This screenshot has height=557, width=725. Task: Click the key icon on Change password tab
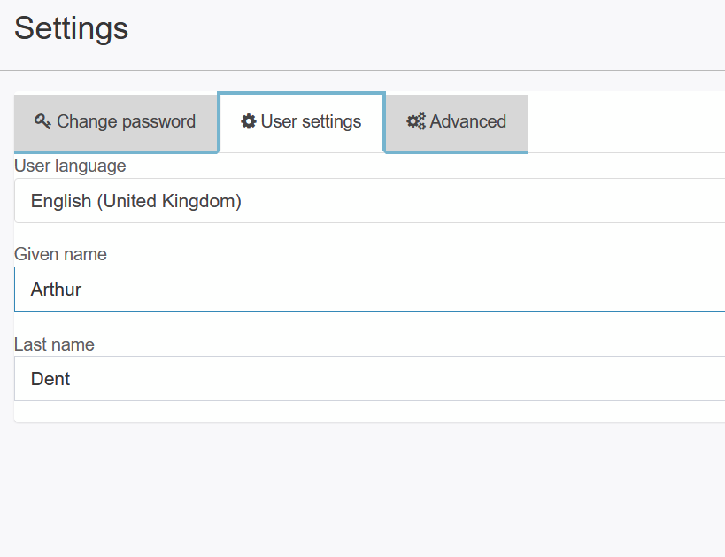click(42, 121)
